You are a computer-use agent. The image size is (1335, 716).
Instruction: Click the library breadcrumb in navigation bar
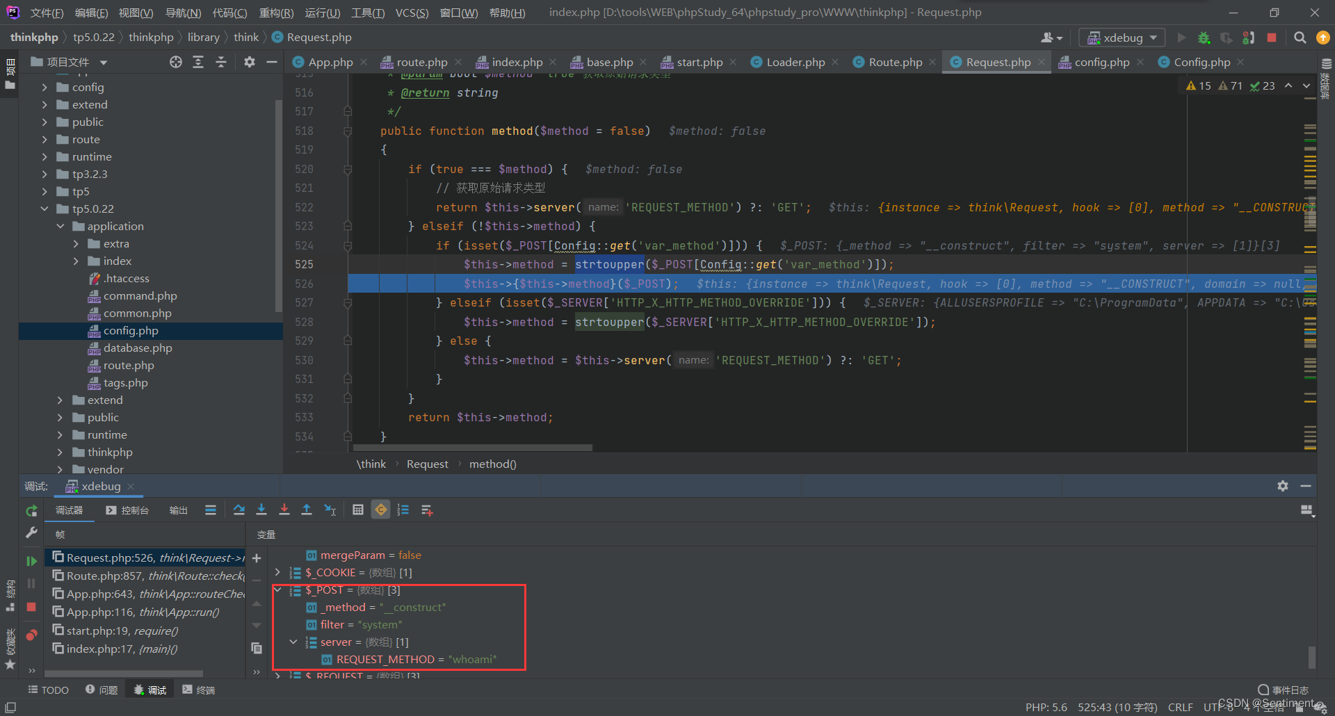coord(203,37)
